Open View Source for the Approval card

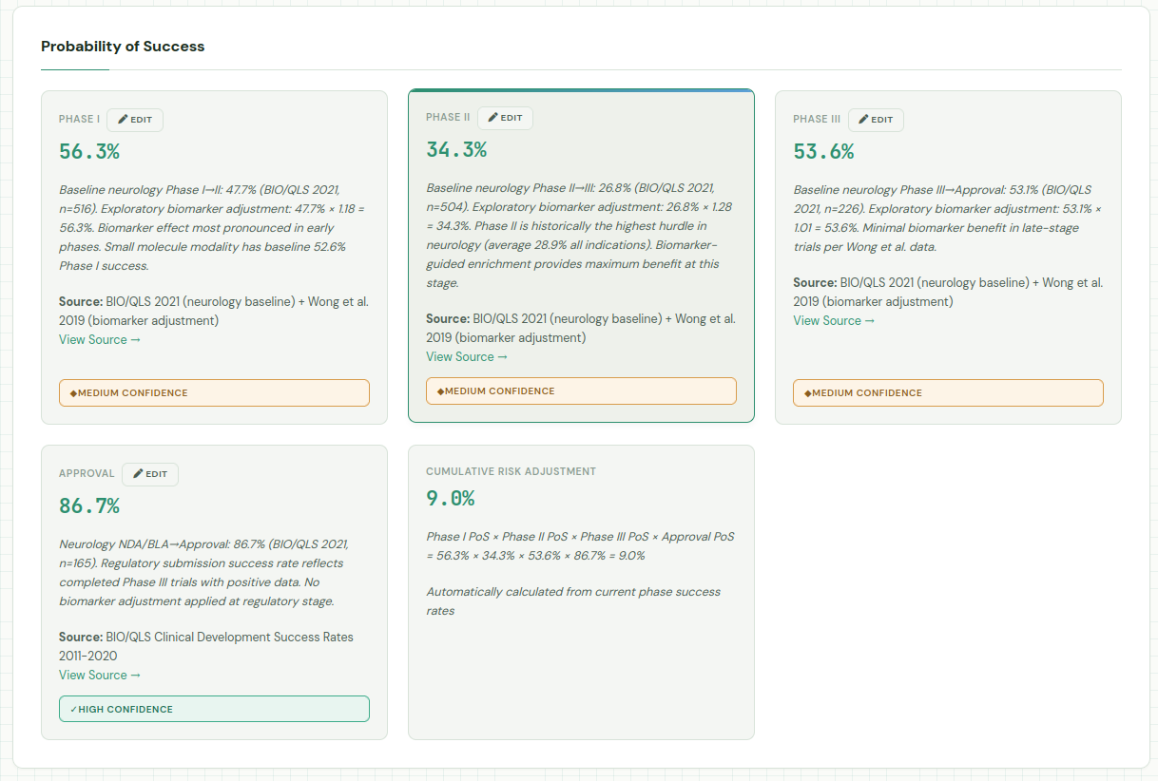pos(100,676)
